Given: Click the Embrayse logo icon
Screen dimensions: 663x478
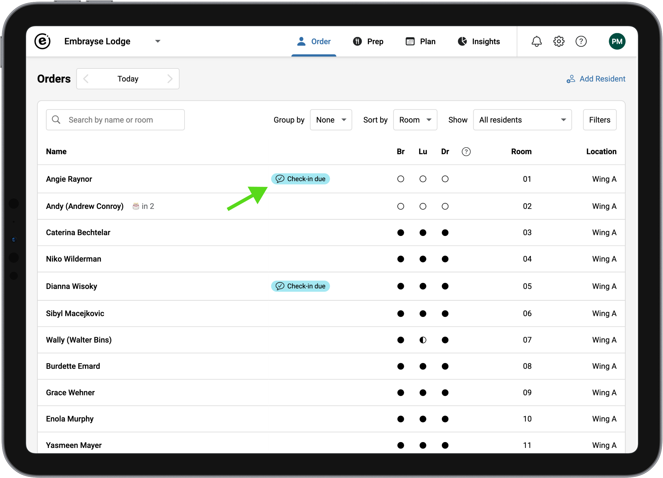Looking at the screenshot, I should [43, 41].
